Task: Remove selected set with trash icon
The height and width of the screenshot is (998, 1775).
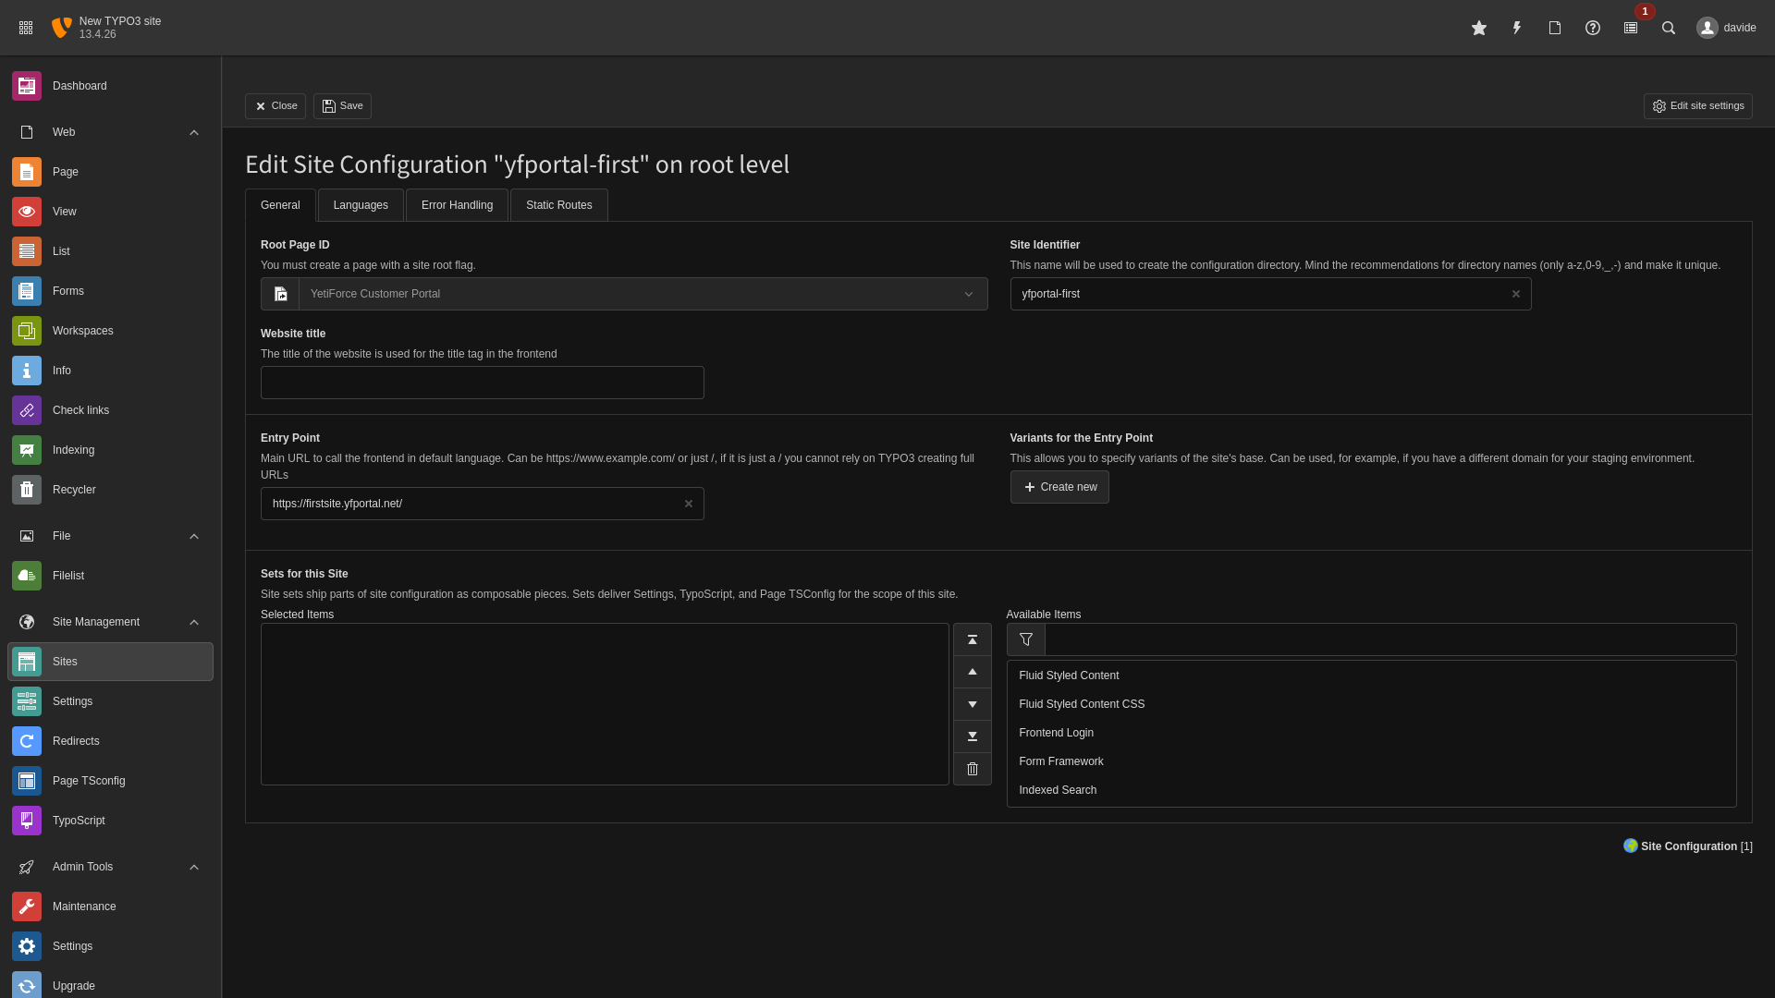Action: [973, 769]
